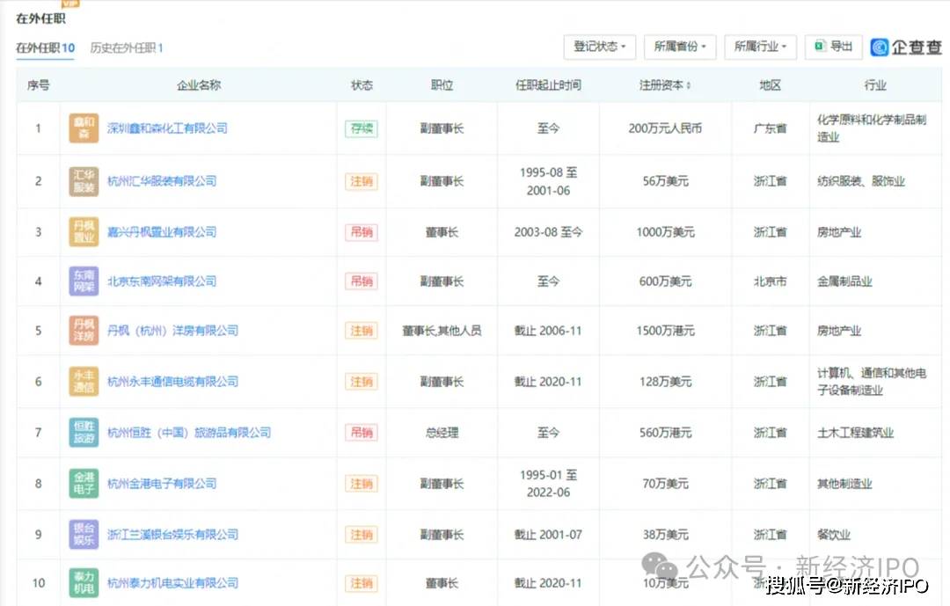Image resolution: width=950 pixels, height=606 pixels.
Task: Click the 永丰通信 company logo icon
Action: 84,382
